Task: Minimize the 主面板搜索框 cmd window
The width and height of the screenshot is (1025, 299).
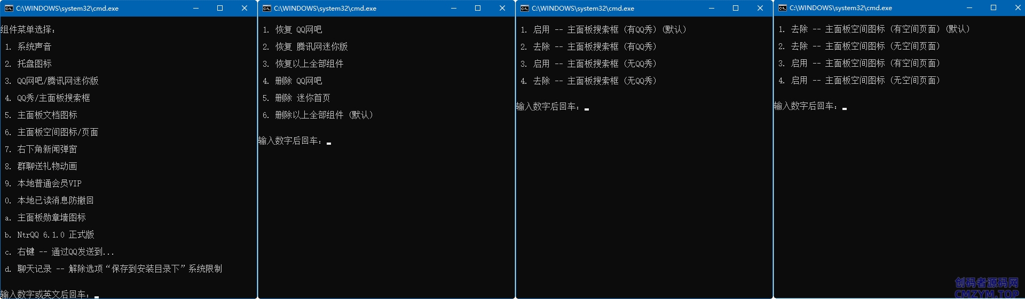Action: [x=712, y=9]
